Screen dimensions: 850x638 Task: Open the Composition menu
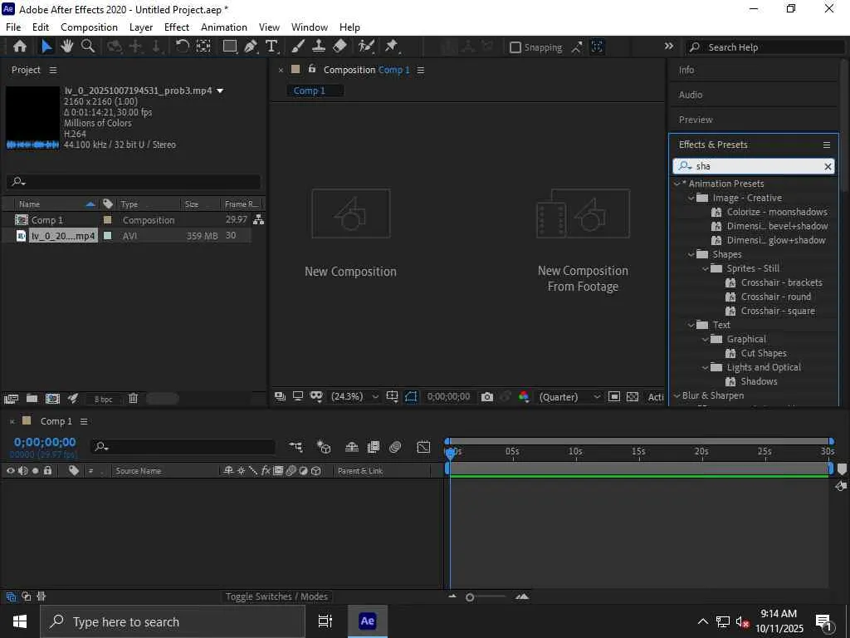pos(89,27)
